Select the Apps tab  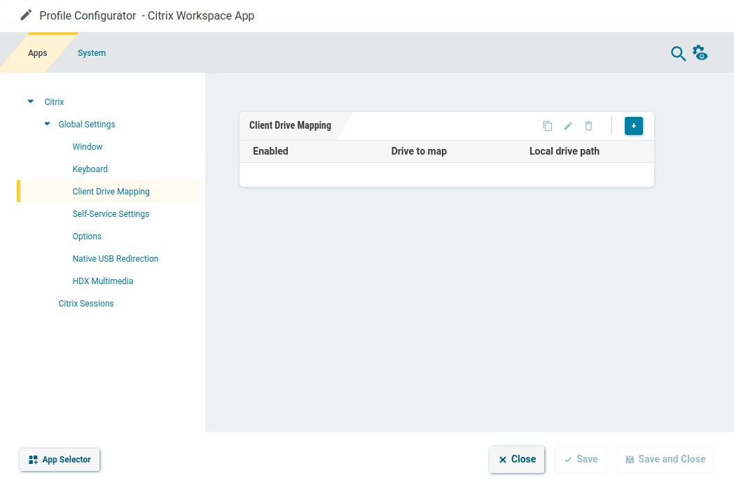38,52
